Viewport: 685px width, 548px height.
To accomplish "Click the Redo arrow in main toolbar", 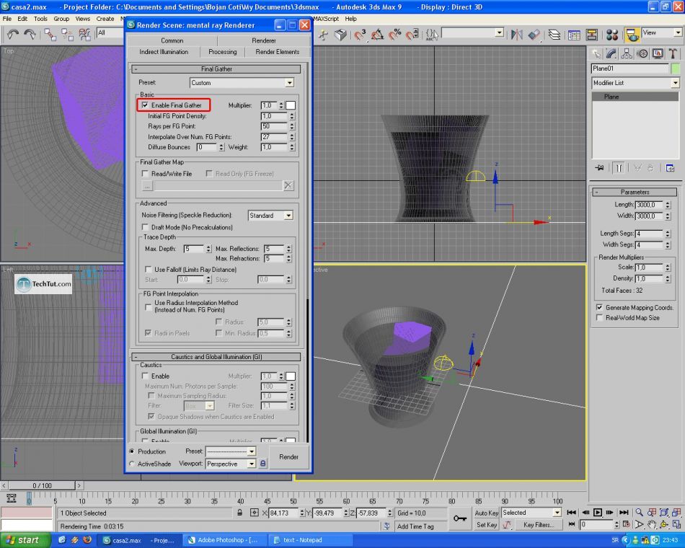I will tap(30, 34).
